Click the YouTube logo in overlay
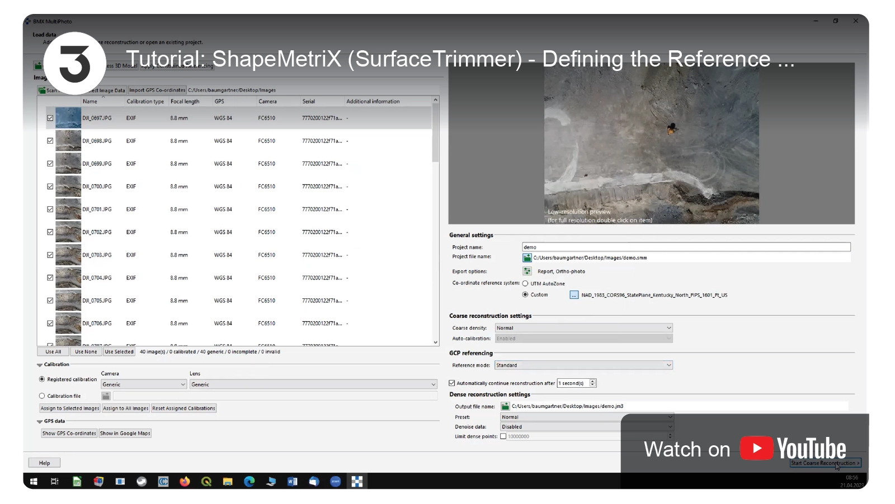895x504 pixels. pyautogui.click(x=793, y=449)
